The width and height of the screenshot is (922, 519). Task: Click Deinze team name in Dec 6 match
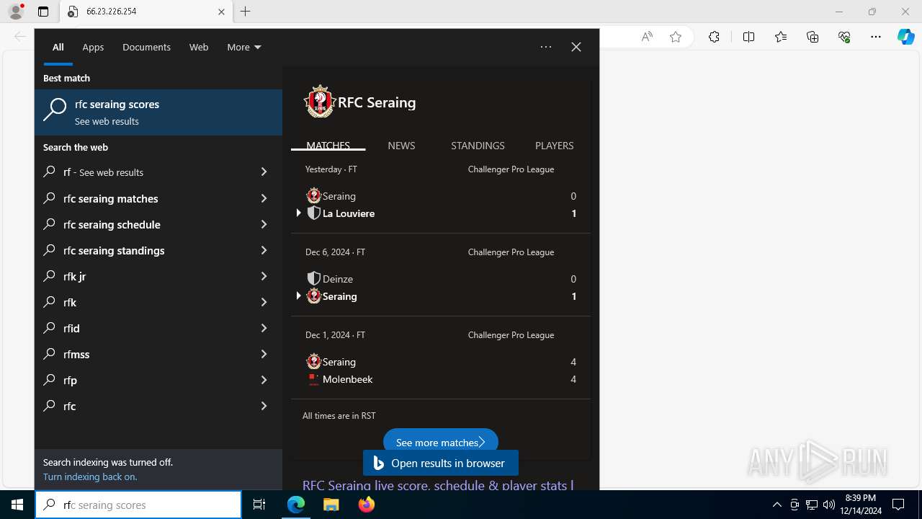[x=338, y=279]
